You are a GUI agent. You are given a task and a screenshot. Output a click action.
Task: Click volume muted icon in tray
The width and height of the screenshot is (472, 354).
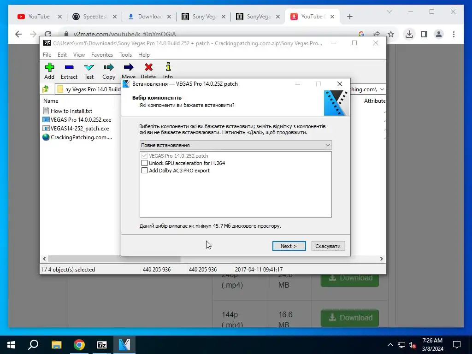point(412,345)
